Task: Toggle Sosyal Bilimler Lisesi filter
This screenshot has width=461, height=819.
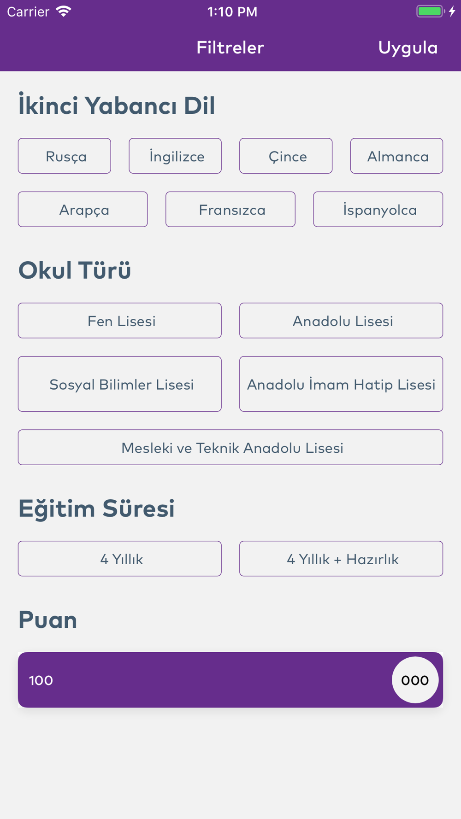Action: coord(120,384)
